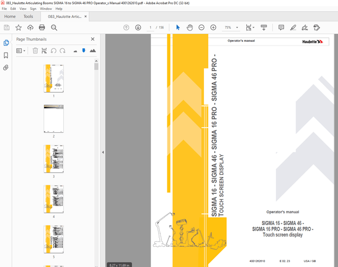Go to the Home tab

tap(10, 16)
